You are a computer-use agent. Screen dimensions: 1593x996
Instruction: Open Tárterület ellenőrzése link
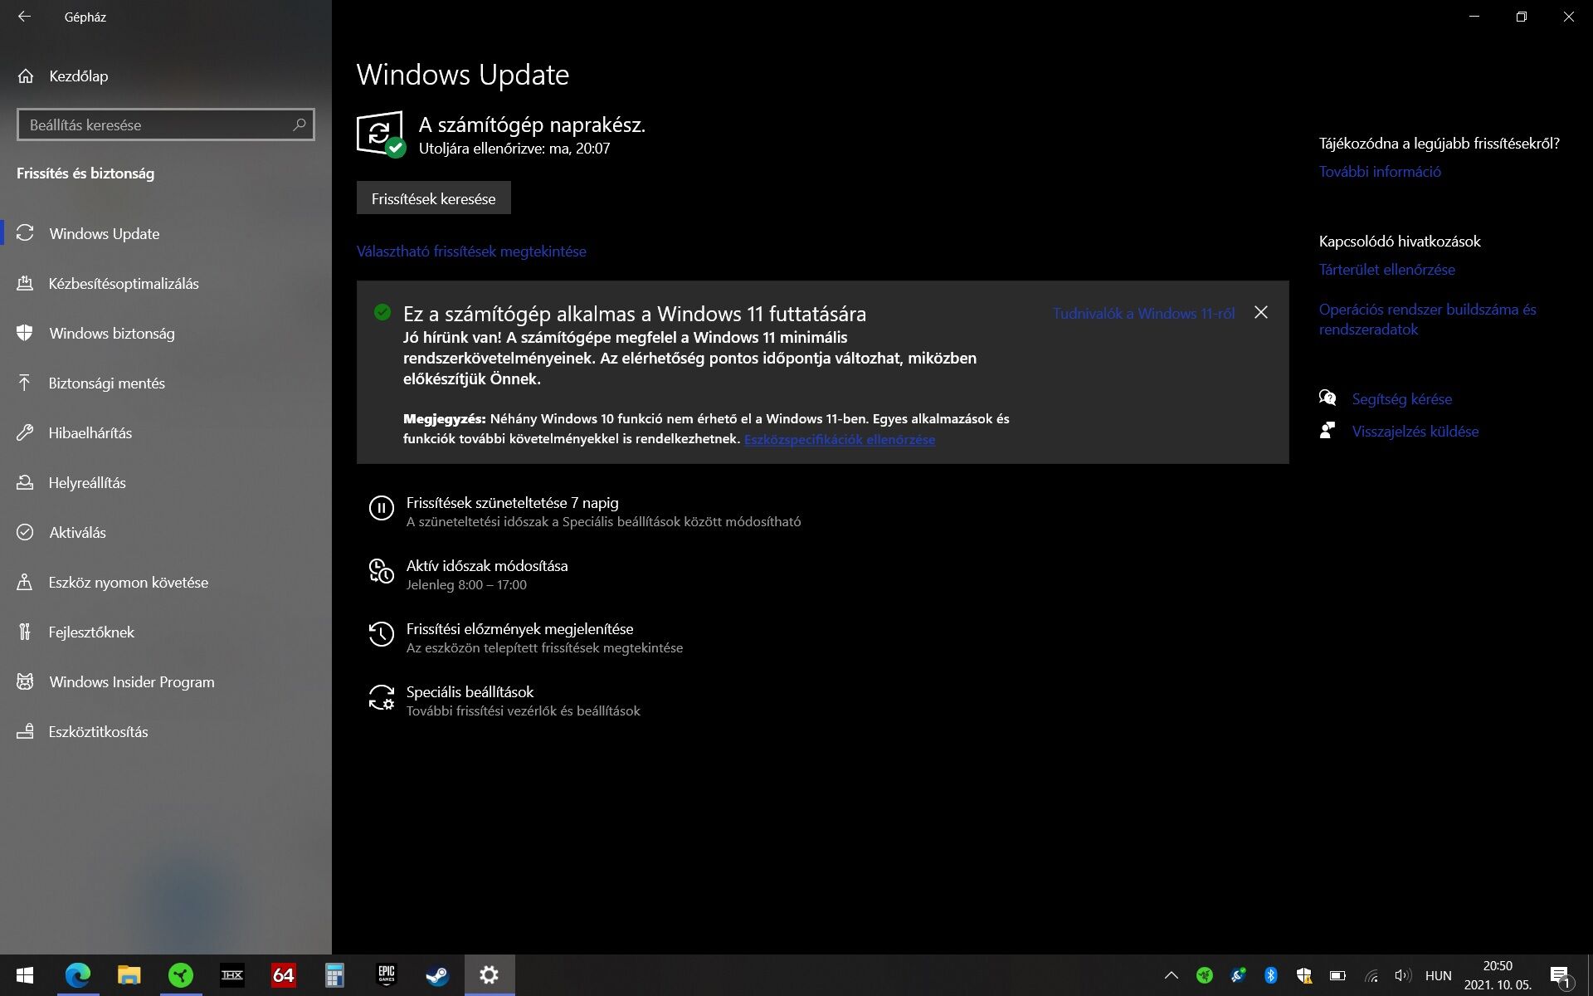point(1387,270)
